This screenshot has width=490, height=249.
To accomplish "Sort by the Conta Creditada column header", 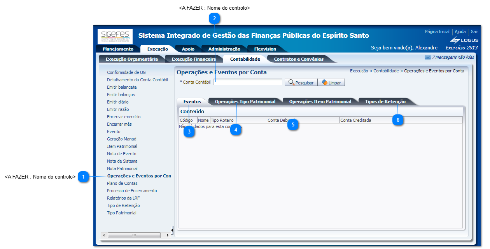I will click(355, 120).
